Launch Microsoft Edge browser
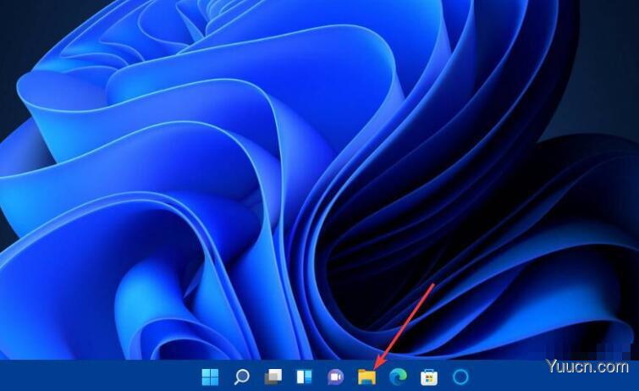Viewport: 639px width, 391px height. (x=398, y=377)
